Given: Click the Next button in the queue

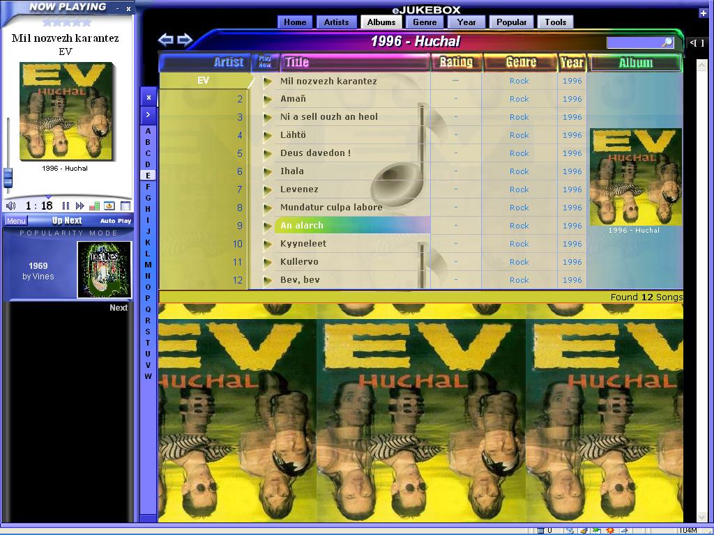Looking at the screenshot, I should coord(119,307).
